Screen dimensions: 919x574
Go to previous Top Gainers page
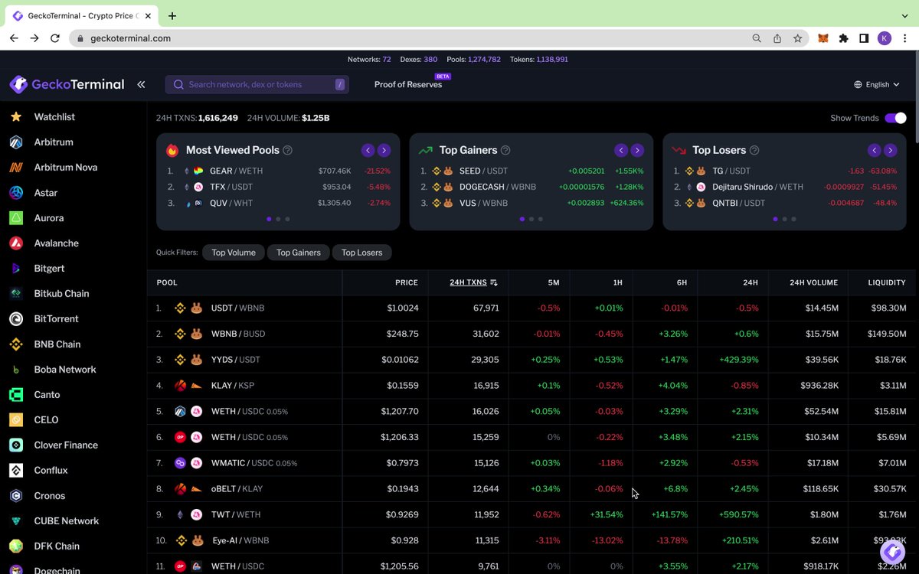click(x=621, y=151)
